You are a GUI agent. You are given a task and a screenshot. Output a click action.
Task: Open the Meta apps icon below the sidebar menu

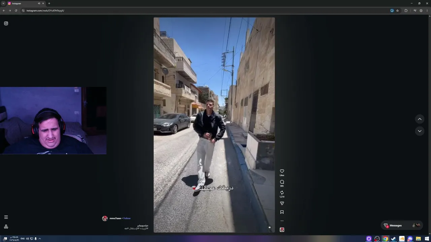(6, 227)
